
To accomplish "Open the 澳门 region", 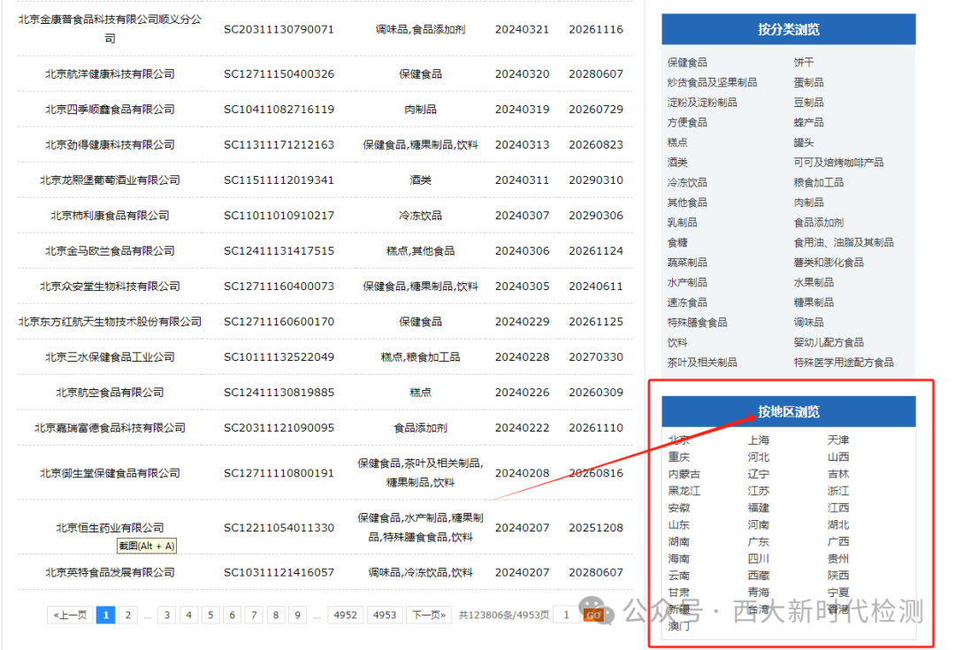I will click(x=678, y=625).
